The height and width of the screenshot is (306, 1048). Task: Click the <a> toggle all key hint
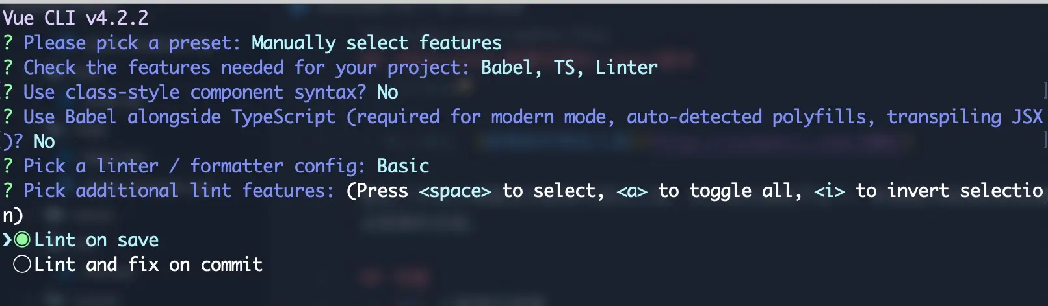[x=632, y=191]
